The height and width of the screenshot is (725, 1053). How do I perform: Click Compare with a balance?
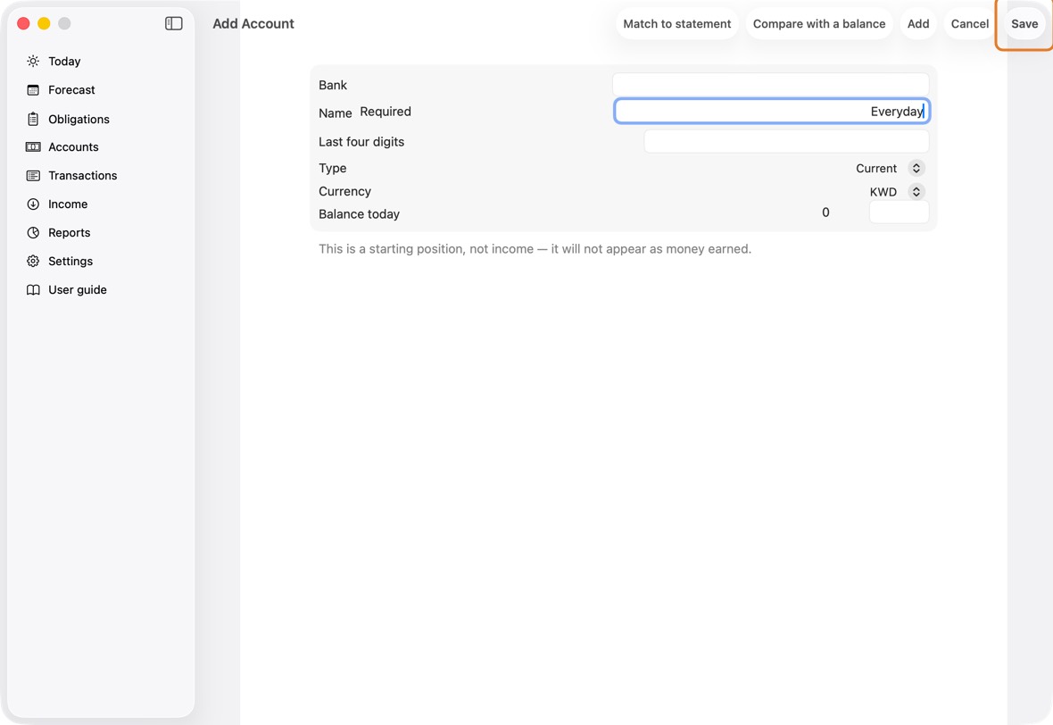[x=818, y=23]
